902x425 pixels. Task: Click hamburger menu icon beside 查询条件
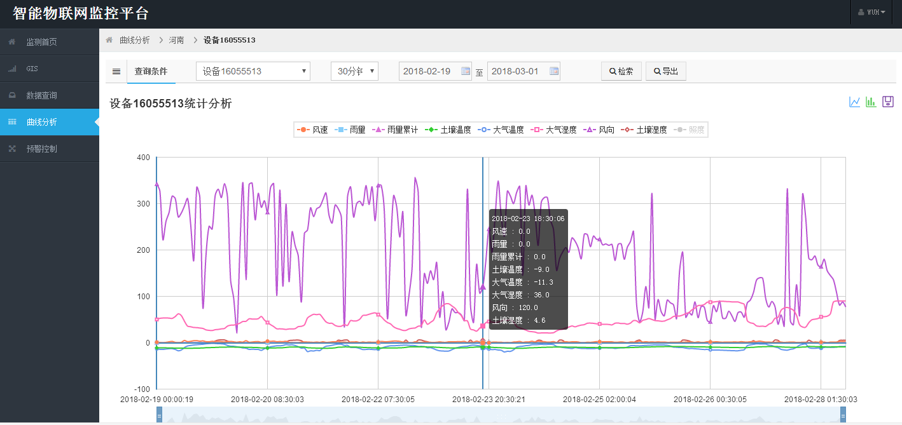tap(116, 72)
